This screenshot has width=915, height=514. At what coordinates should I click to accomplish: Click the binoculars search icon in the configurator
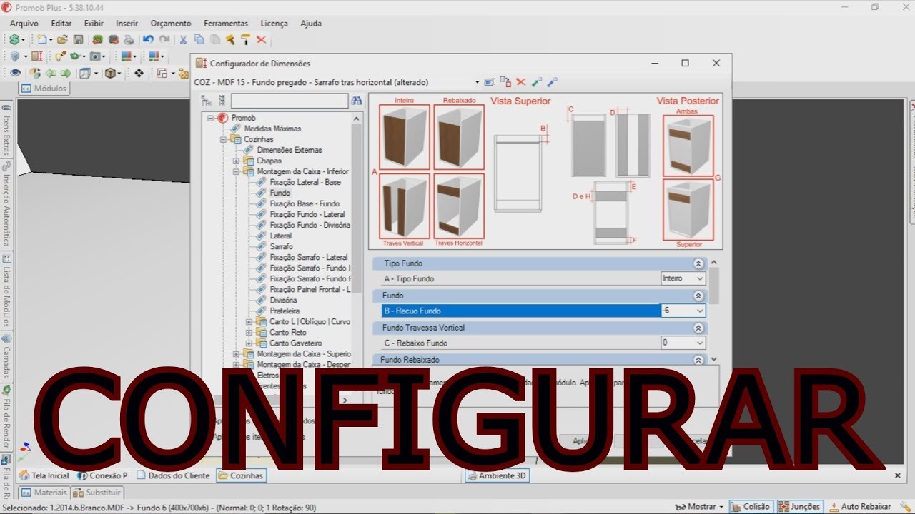356,101
